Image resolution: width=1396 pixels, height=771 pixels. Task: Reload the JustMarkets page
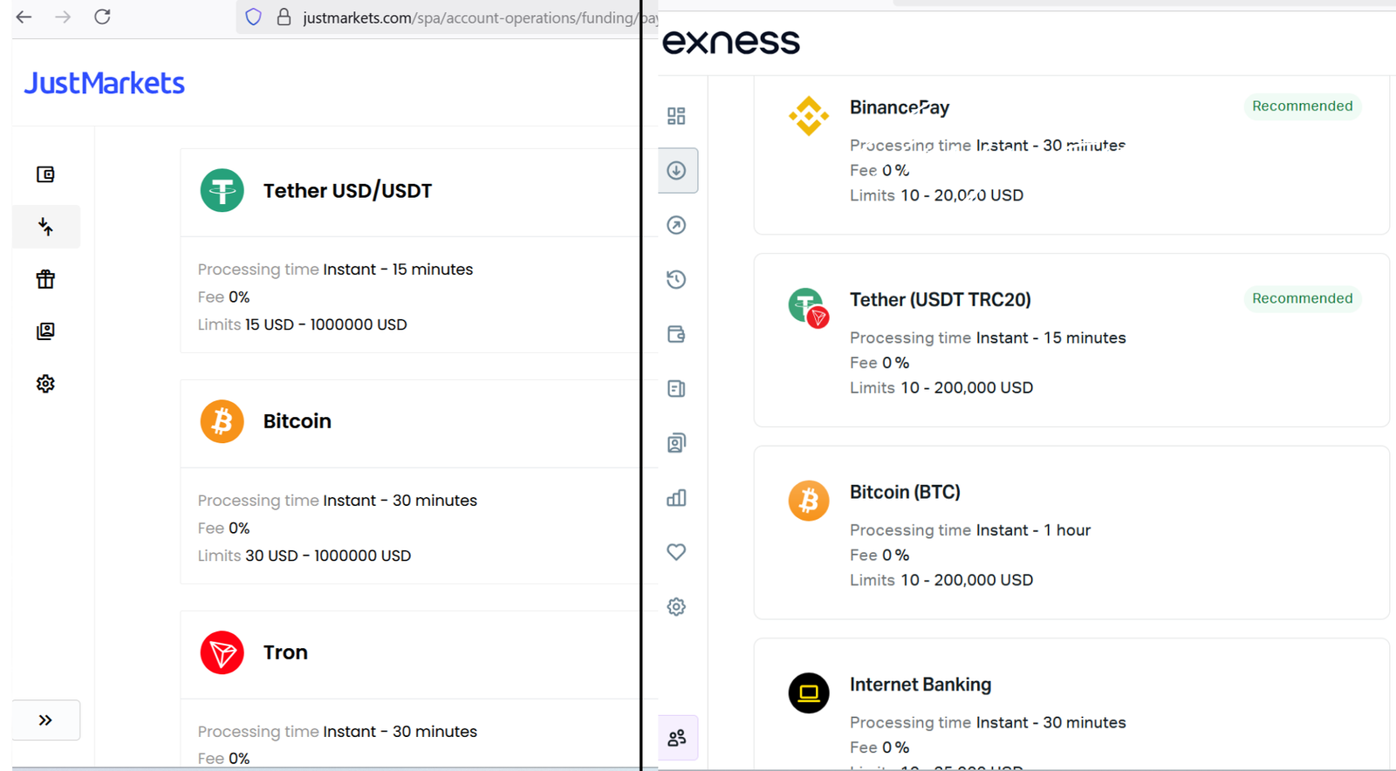pos(102,17)
